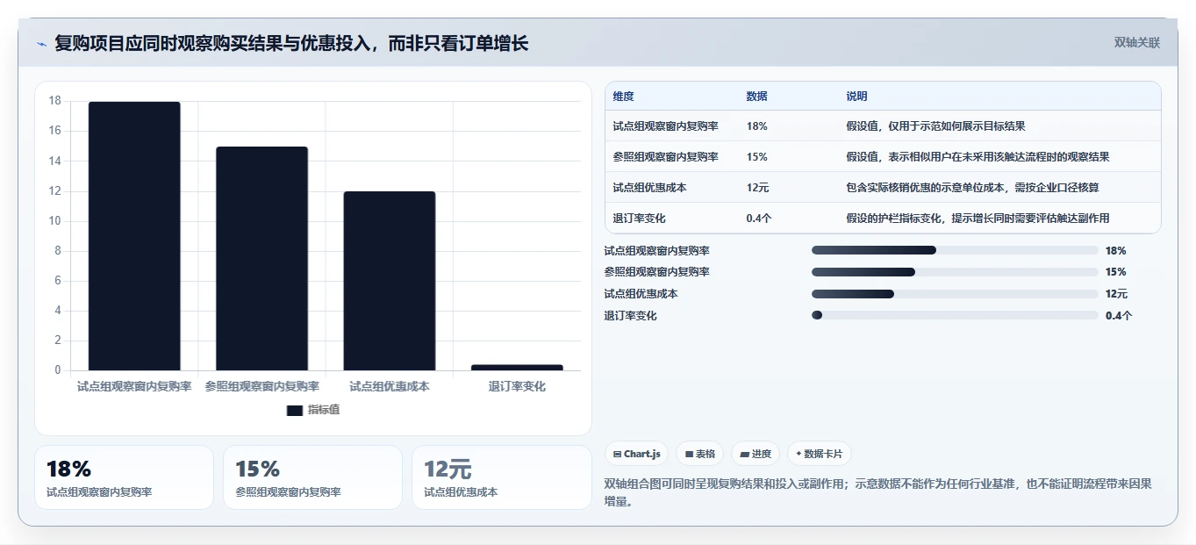Click progress row label 参照组观察窗内复购率

point(656,272)
